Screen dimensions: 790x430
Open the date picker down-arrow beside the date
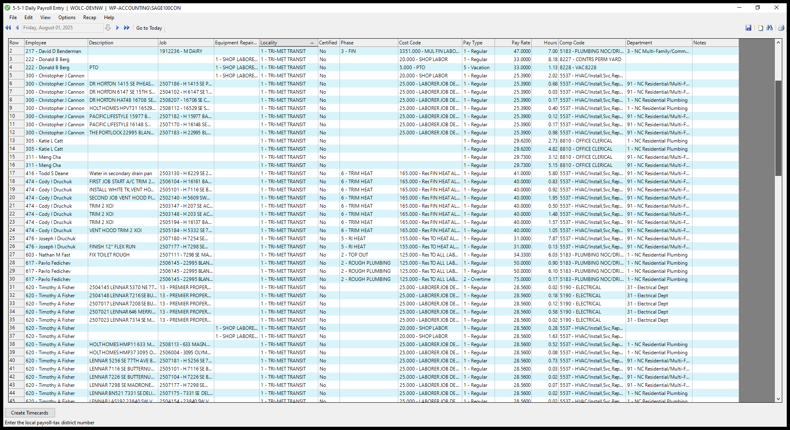pos(108,28)
